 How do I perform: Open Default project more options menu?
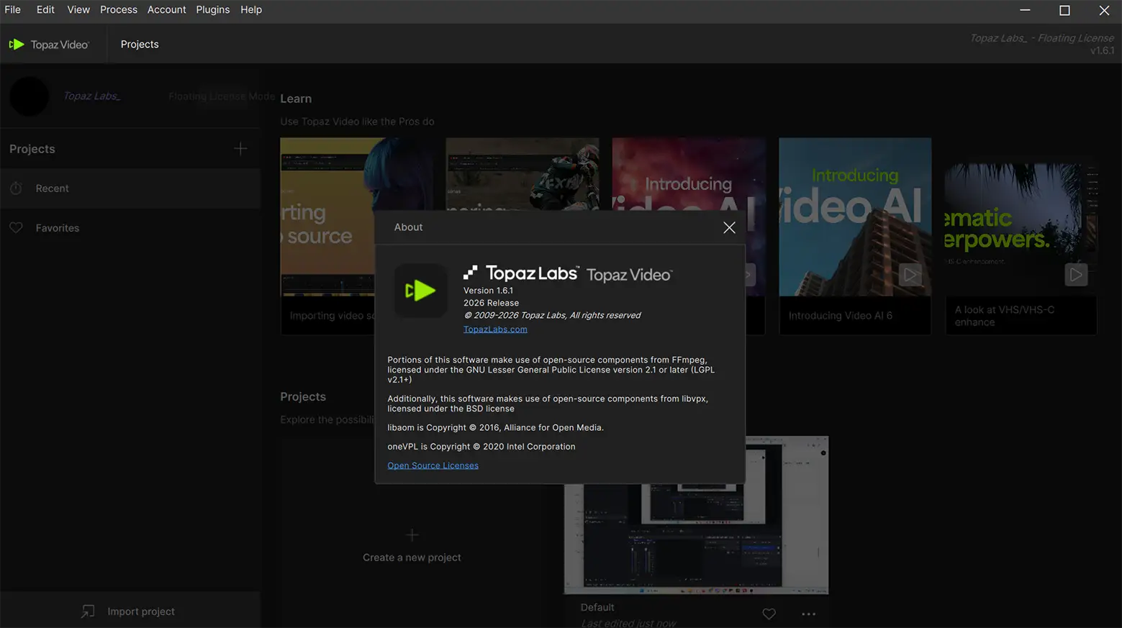808,614
